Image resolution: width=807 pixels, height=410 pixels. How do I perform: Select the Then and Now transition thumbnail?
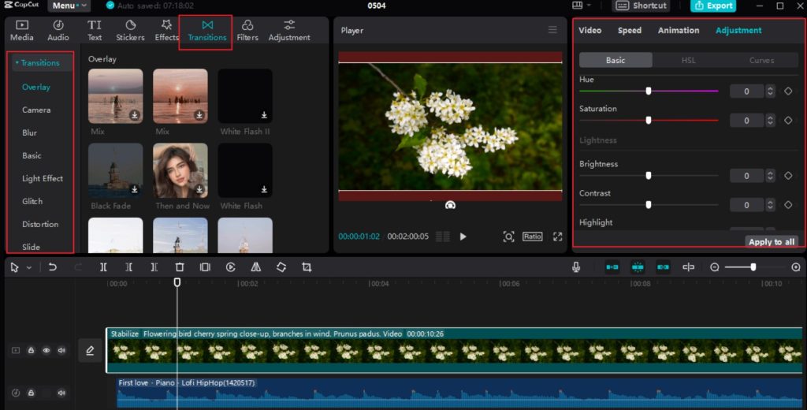180,170
